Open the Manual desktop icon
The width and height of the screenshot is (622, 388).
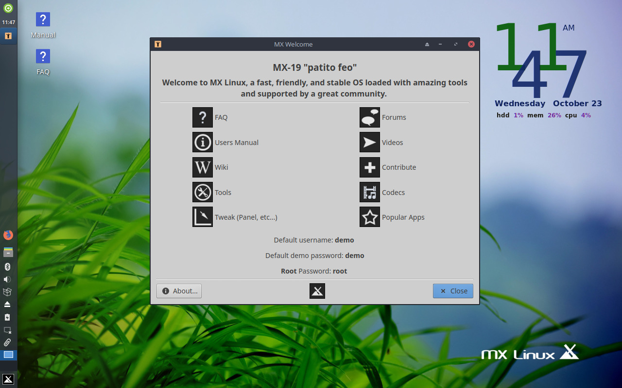pos(43,19)
